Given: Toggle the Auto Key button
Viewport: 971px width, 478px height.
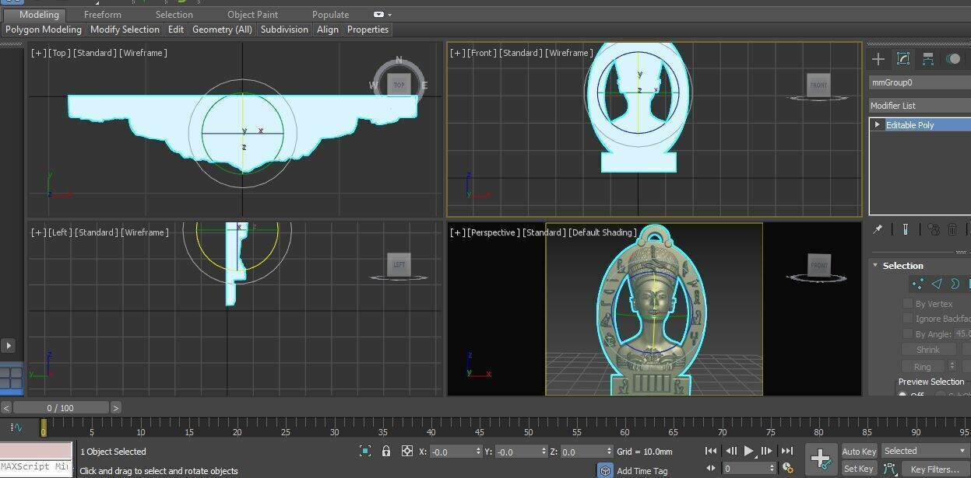Looking at the screenshot, I should [859, 451].
